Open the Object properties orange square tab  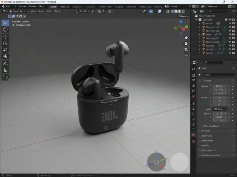[x=194, y=104]
